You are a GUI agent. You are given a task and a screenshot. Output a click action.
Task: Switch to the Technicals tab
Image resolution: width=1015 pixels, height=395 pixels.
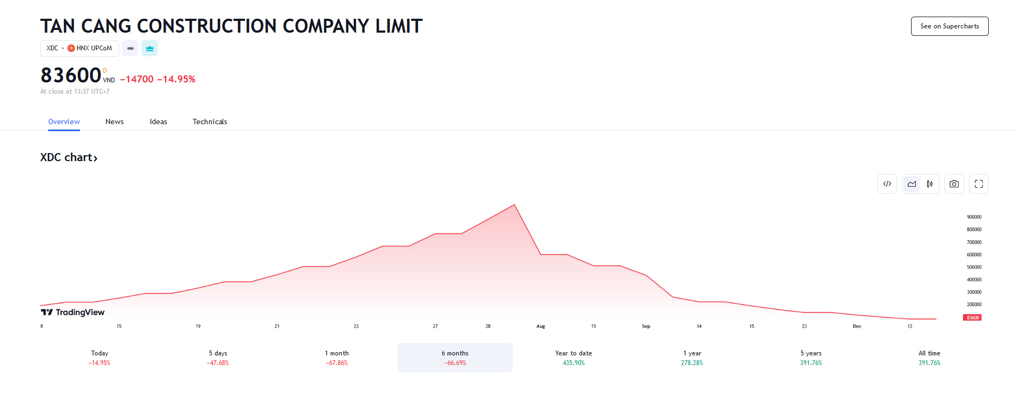210,121
